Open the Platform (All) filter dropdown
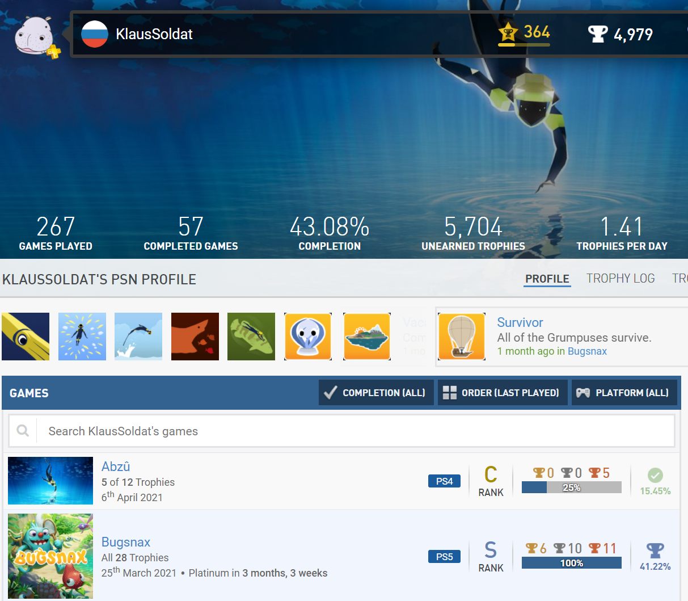 (x=624, y=393)
